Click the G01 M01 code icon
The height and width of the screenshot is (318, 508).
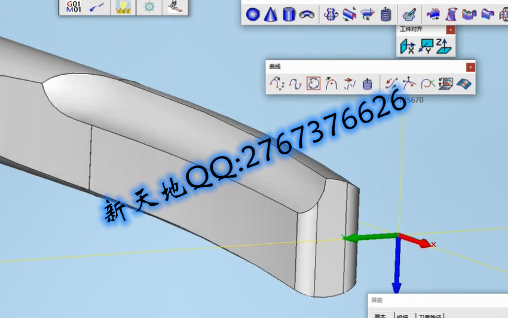pos(74,7)
